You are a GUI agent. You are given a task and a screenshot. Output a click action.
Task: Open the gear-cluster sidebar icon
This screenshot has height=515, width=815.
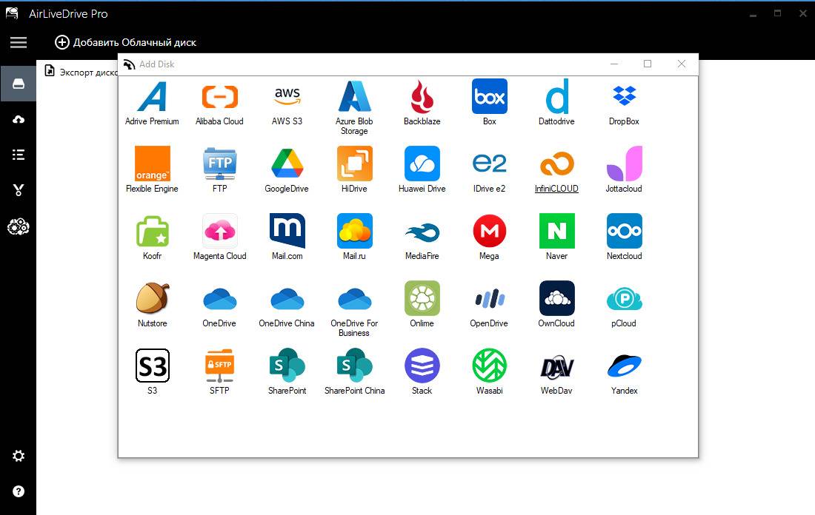point(19,227)
